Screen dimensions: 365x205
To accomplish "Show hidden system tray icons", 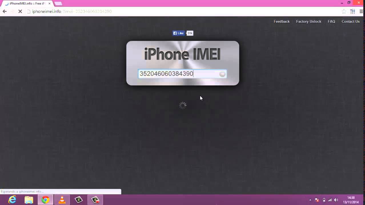I will (310, 200).
